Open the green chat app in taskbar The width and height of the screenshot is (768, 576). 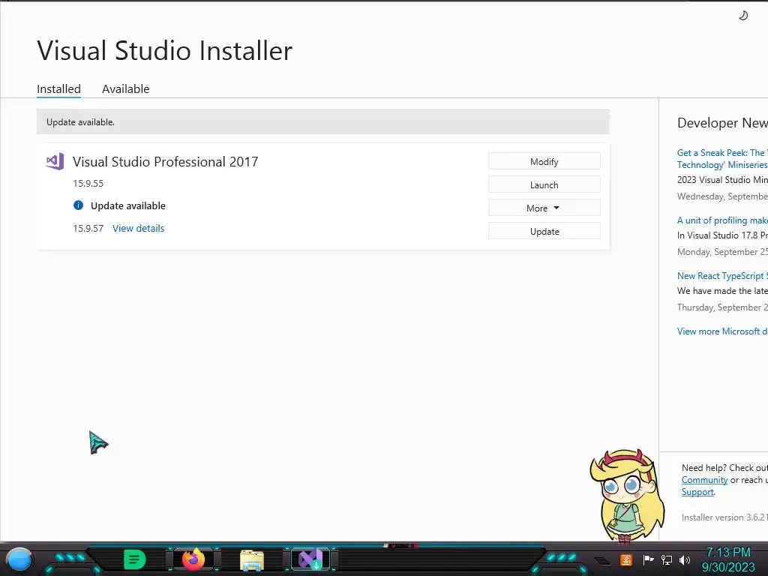coord(135,559)
